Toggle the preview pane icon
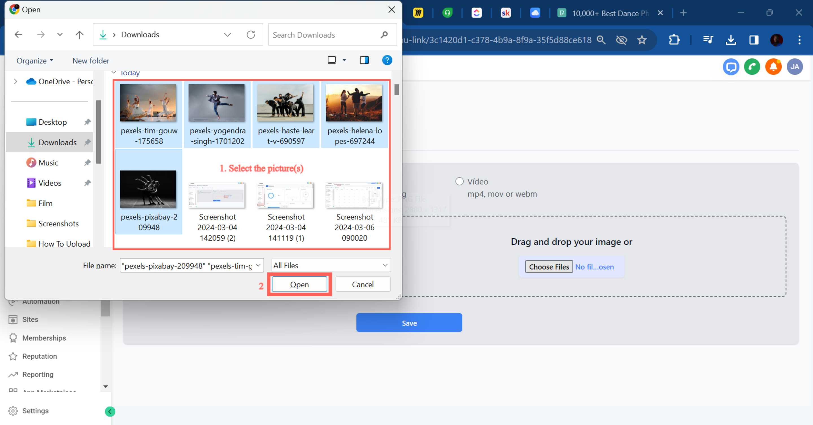This screenshot has width=813, height=425. (x=364, y=60)
